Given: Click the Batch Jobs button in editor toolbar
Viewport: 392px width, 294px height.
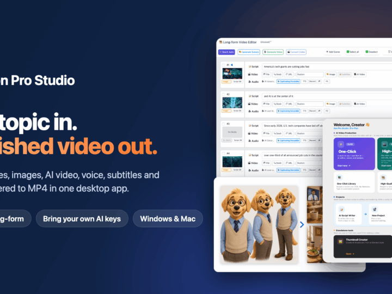Looking at the screenshot, I should click(226, 52).
